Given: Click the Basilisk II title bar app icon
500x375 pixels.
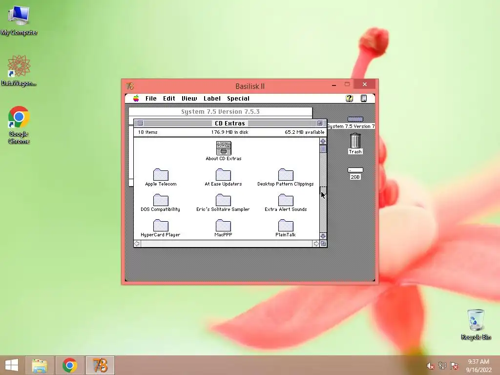Looking at the screenshot, I should [x=130, y=86].
